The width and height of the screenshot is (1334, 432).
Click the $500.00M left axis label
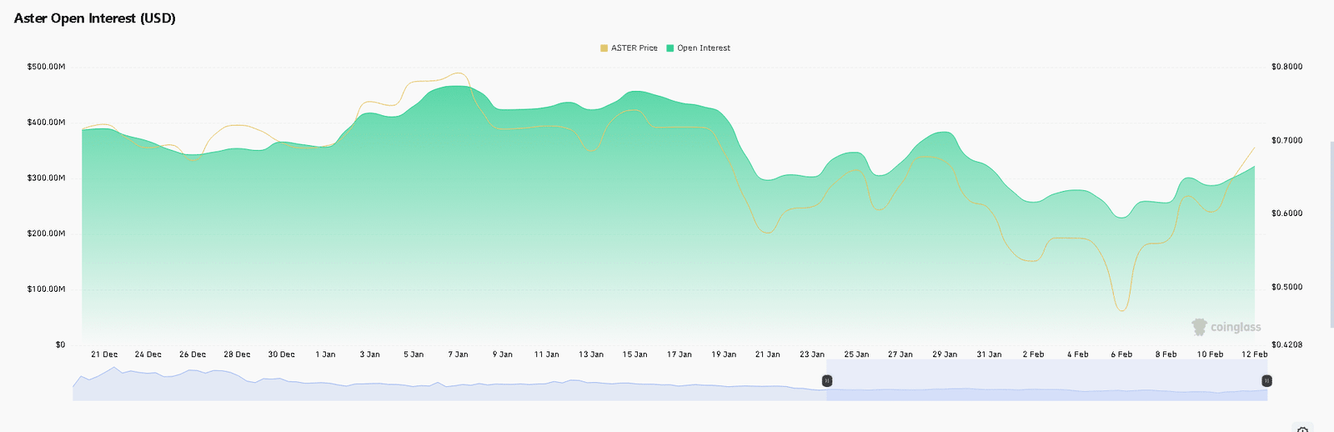46,67
